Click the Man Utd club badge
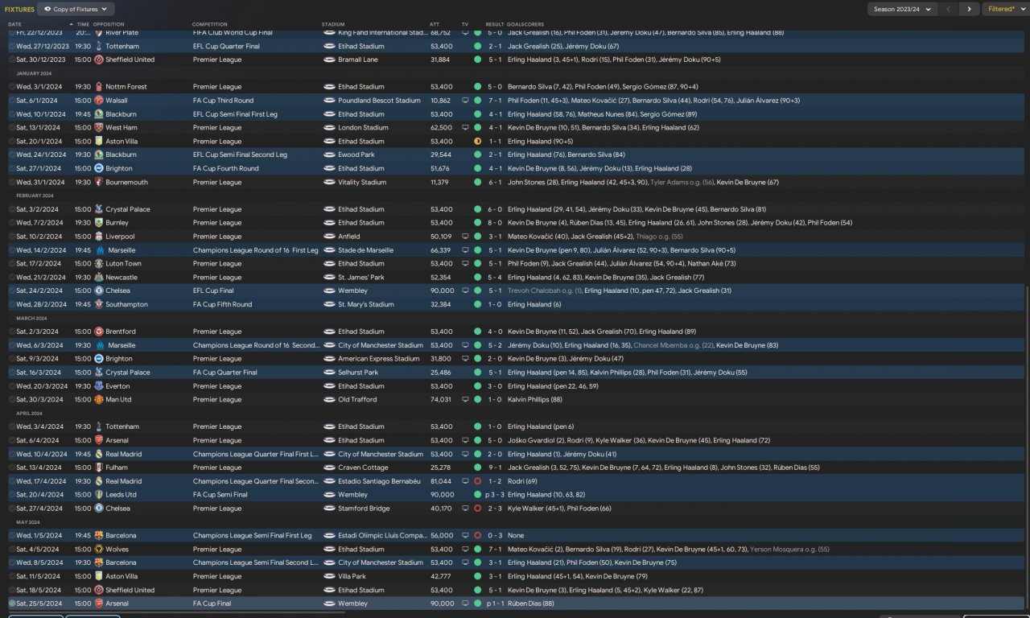The height and width of the screenshot is (618, 1030). click(98, 400)
